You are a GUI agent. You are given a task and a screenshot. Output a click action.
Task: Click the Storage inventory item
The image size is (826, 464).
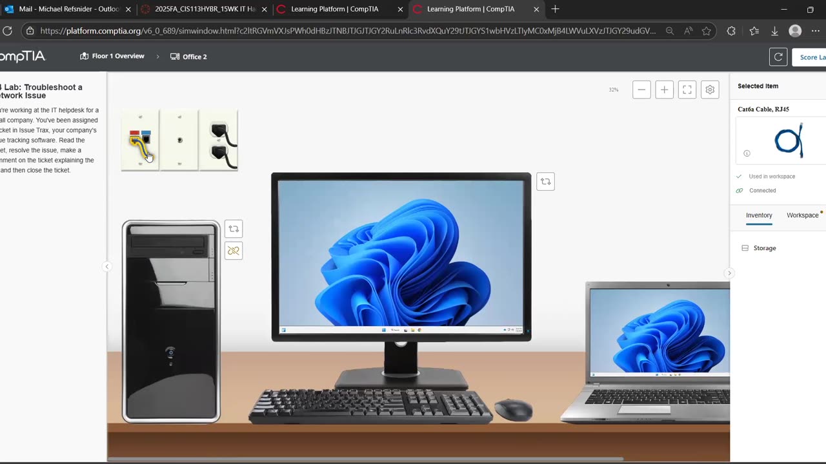[759, 248]
